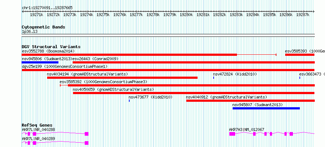Click the Cytogenetic Bands track title
Image resolution: width=325 pixels, height=147 pixels.
[43, 27]
